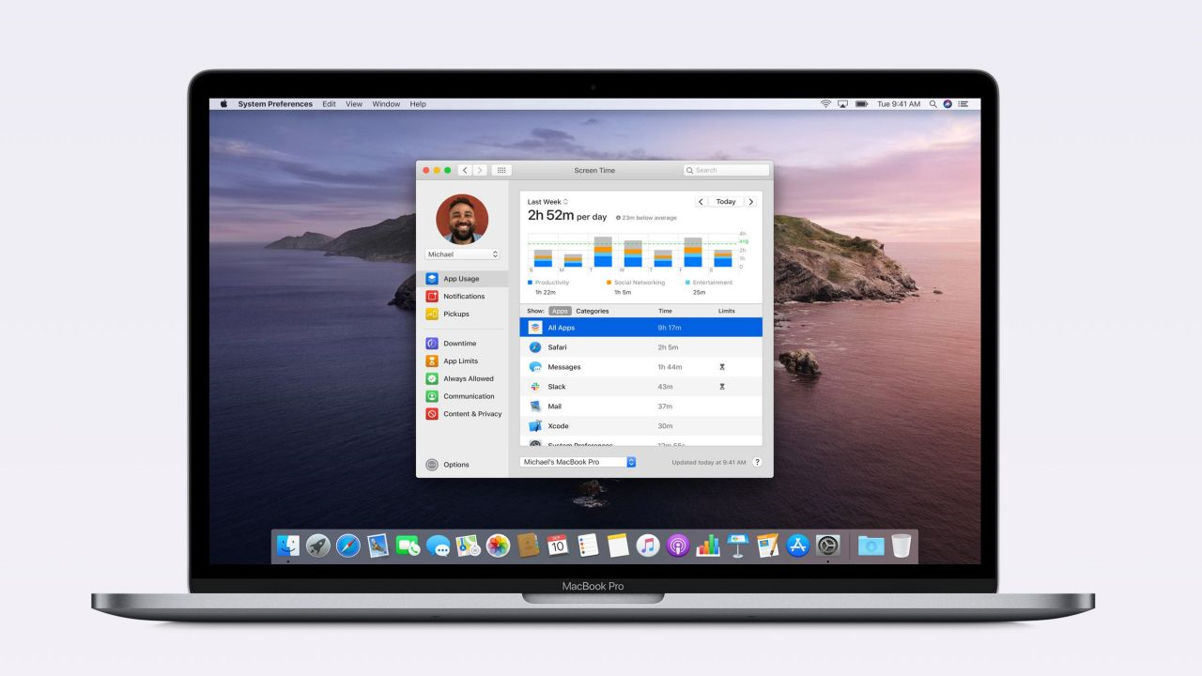Select the Safari row in usage list

click(x=641, y=347)
